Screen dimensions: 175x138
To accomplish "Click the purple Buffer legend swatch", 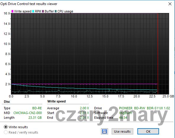I will 43,11.
